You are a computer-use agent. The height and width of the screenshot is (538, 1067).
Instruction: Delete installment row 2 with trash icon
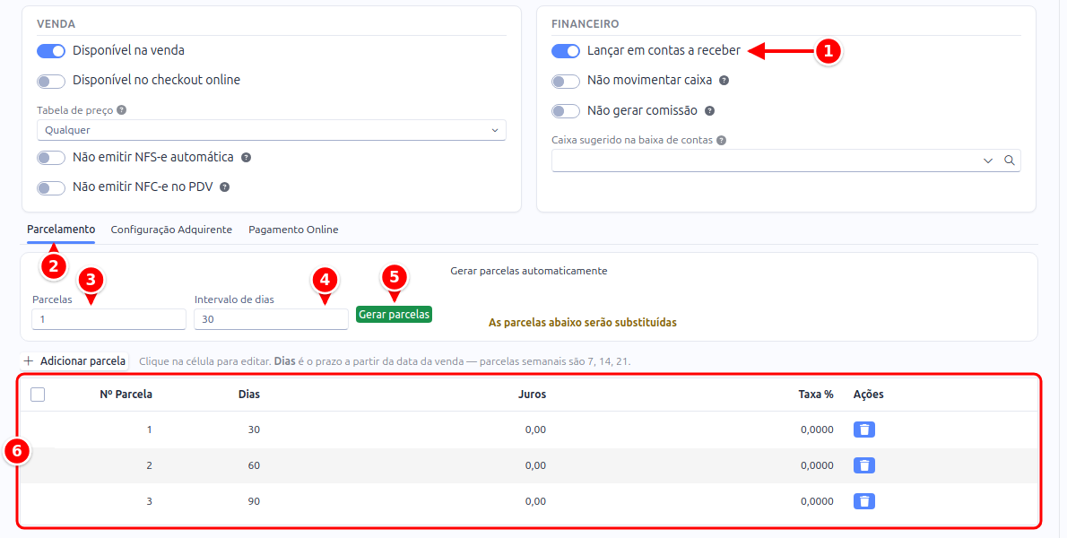pos(863,465)
